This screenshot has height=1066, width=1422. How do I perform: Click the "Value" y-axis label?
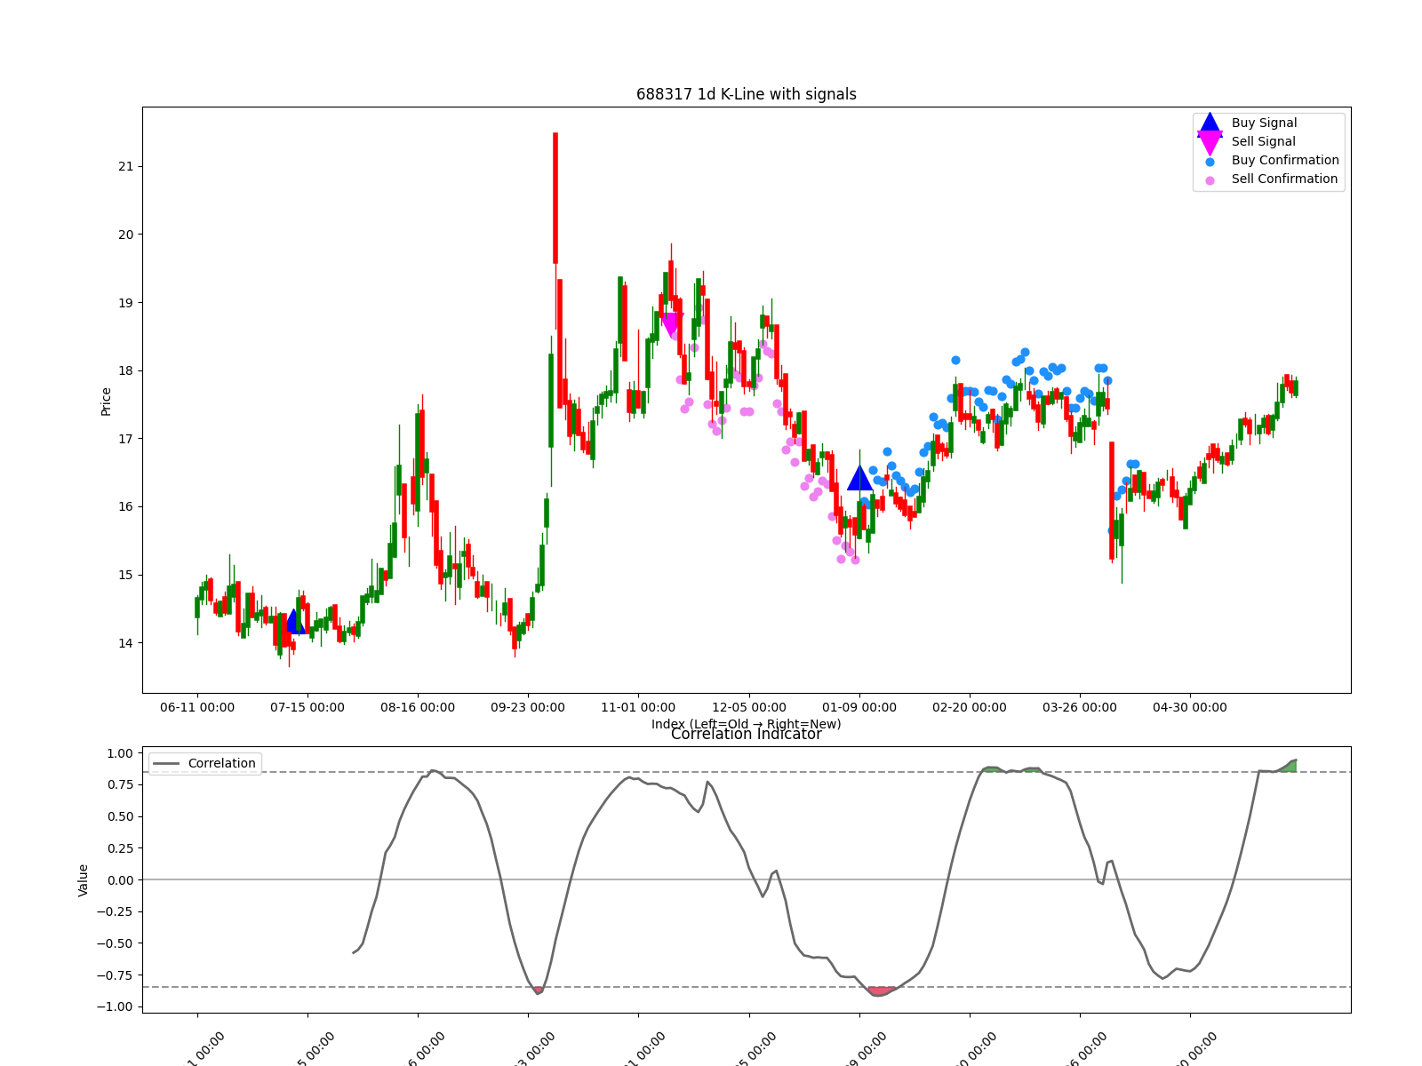[84, 879]
